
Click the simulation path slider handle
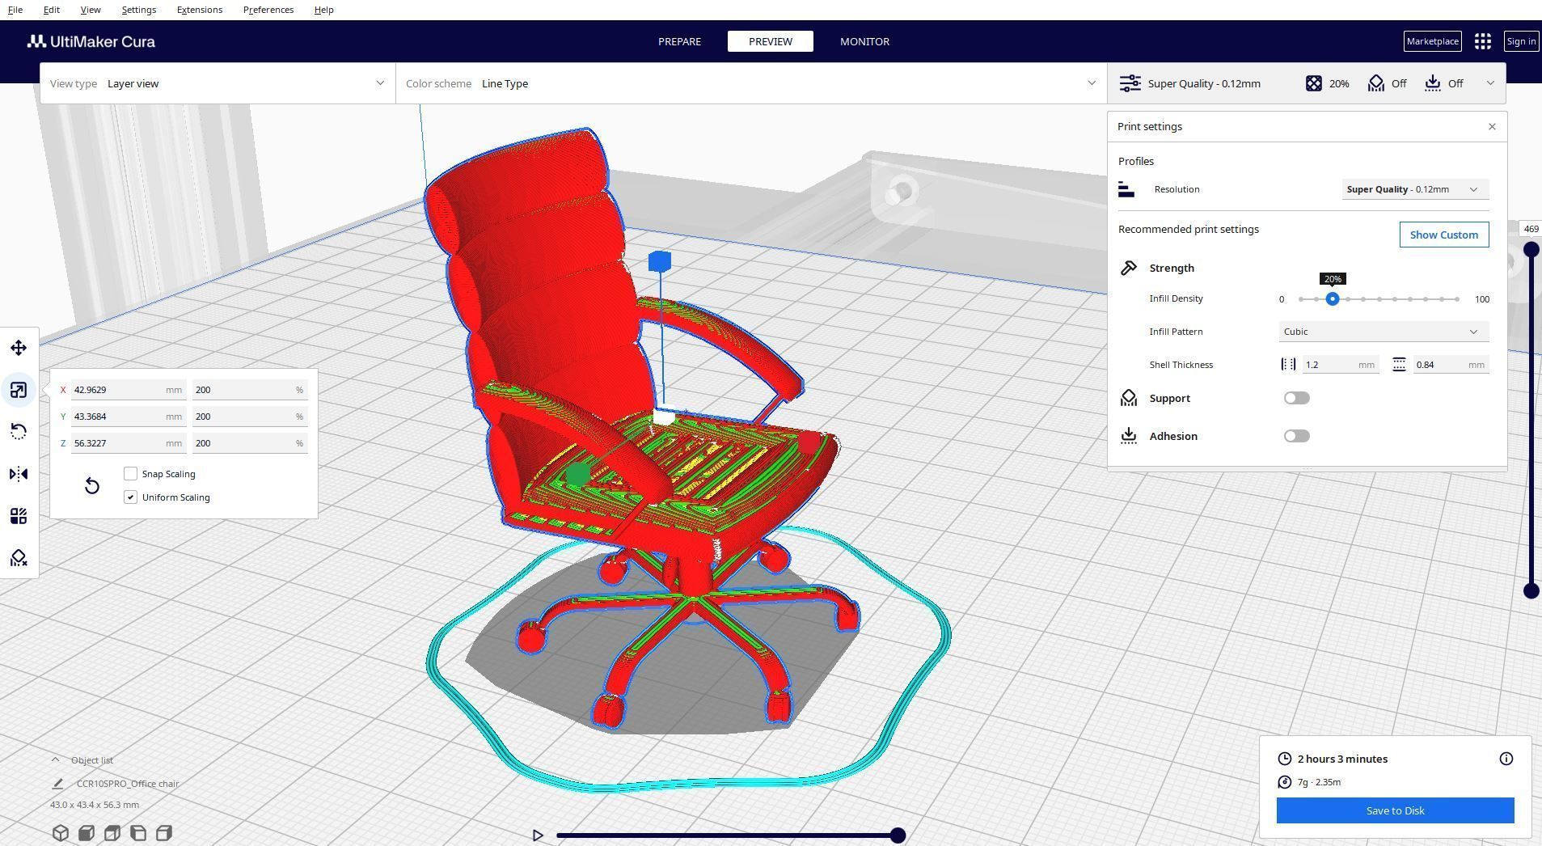point(898,835)
